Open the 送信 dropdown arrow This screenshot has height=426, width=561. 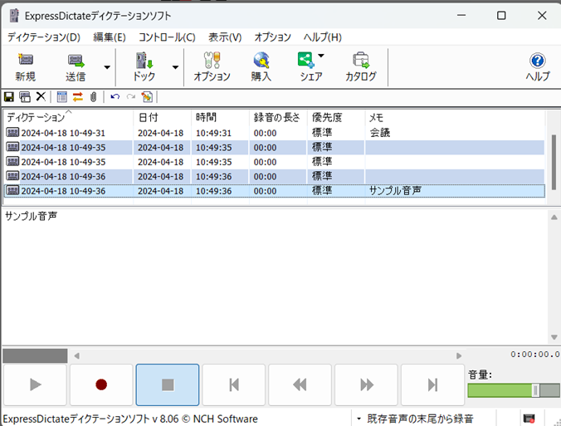click(107, 67)
